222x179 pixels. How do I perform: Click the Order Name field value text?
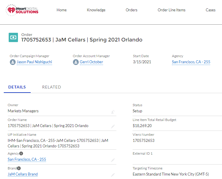48,126
